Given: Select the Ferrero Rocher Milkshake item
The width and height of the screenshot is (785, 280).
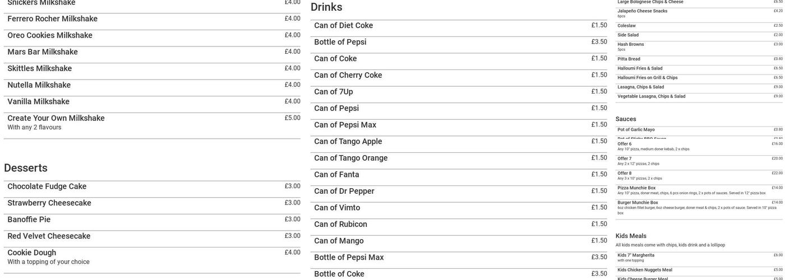Looking at the screenshot, I should 52,19.
